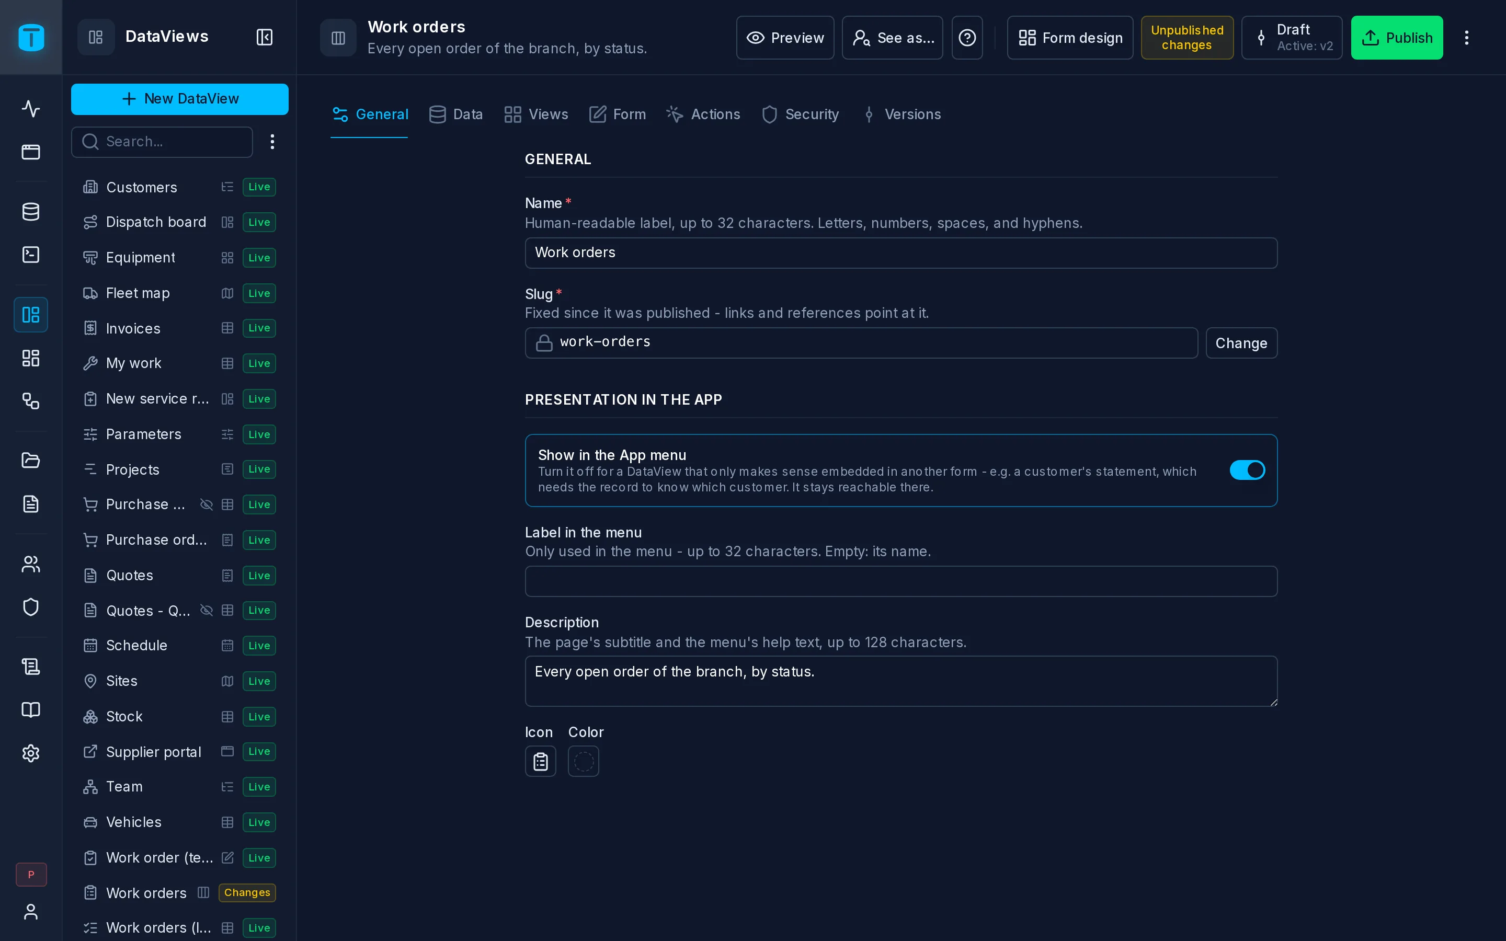The image size is (1506, 941).
Task: Switch to the Security tab
Action: click(800, 114)
